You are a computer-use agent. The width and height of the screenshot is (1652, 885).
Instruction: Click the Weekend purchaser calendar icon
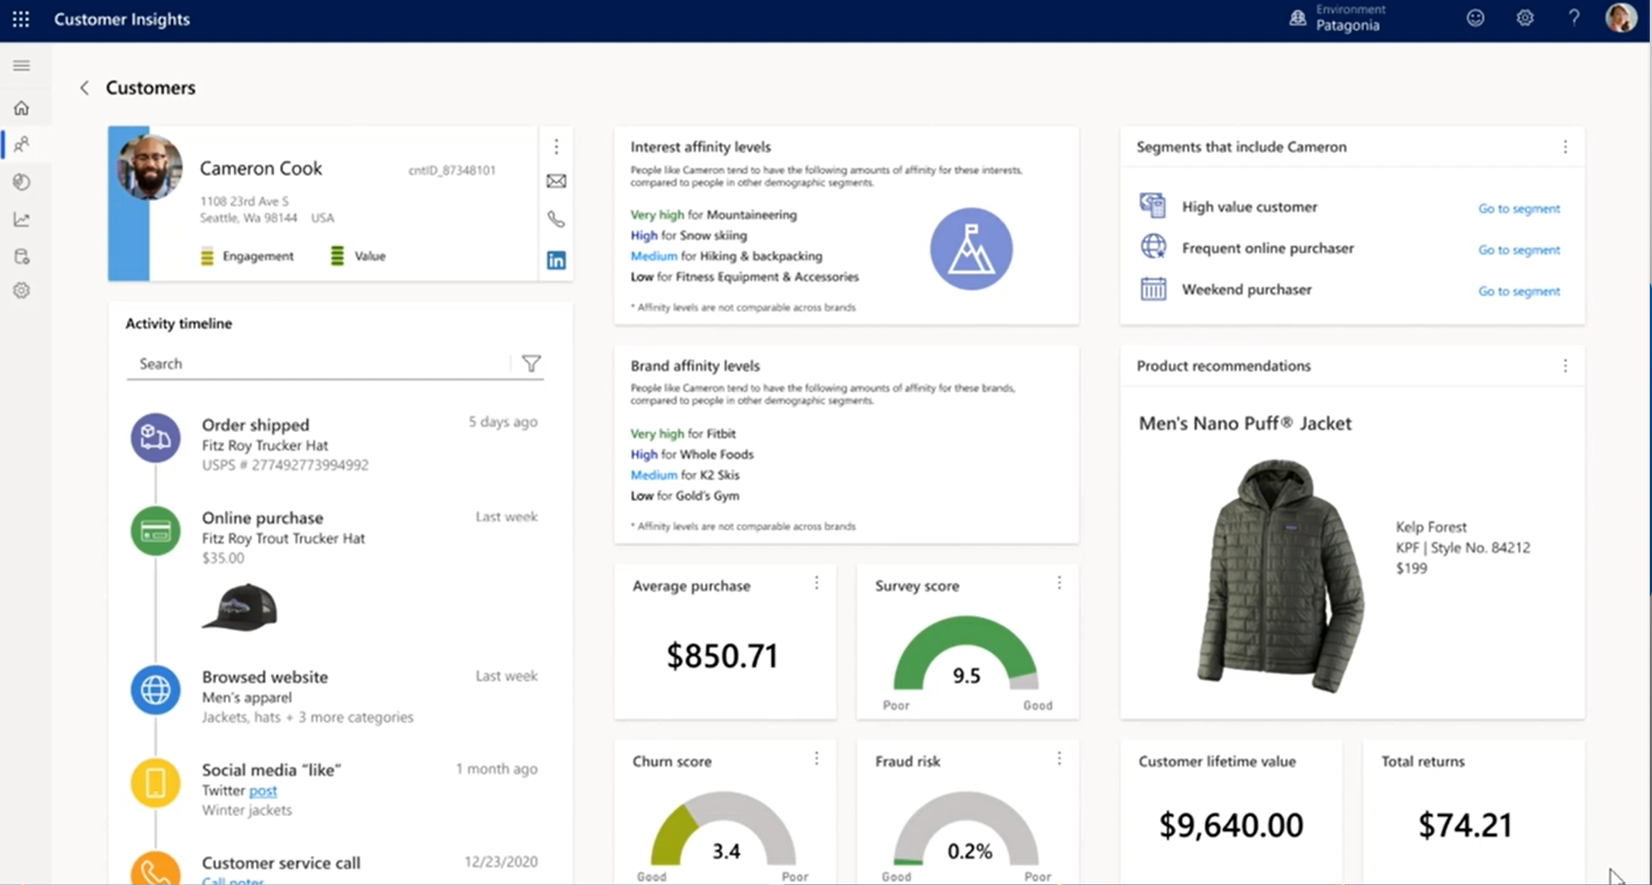tap(1152, 289)
